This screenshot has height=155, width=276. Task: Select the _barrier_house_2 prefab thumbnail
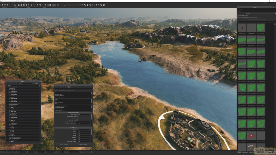pyautogui.click(x=261, y=64)
